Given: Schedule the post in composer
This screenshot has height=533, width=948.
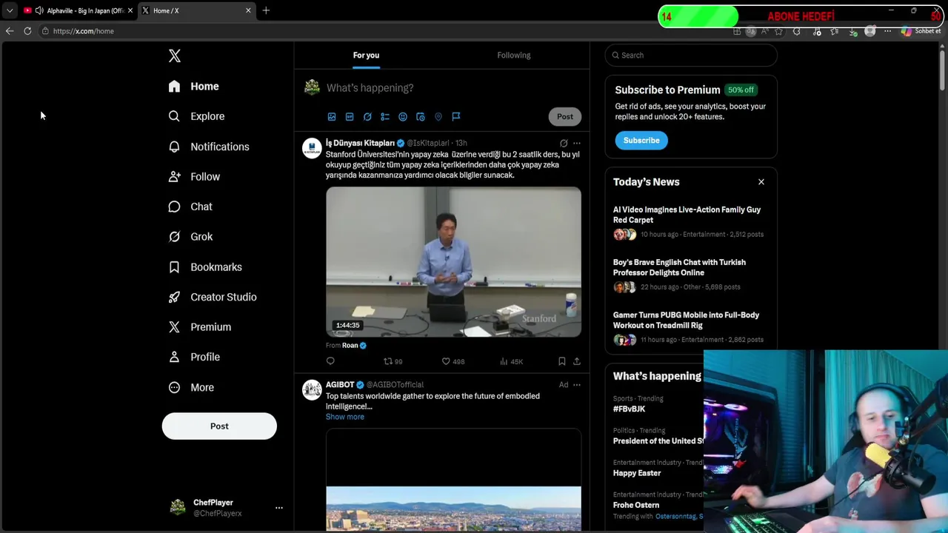Looking at the screenshot, I should point(421,117).
